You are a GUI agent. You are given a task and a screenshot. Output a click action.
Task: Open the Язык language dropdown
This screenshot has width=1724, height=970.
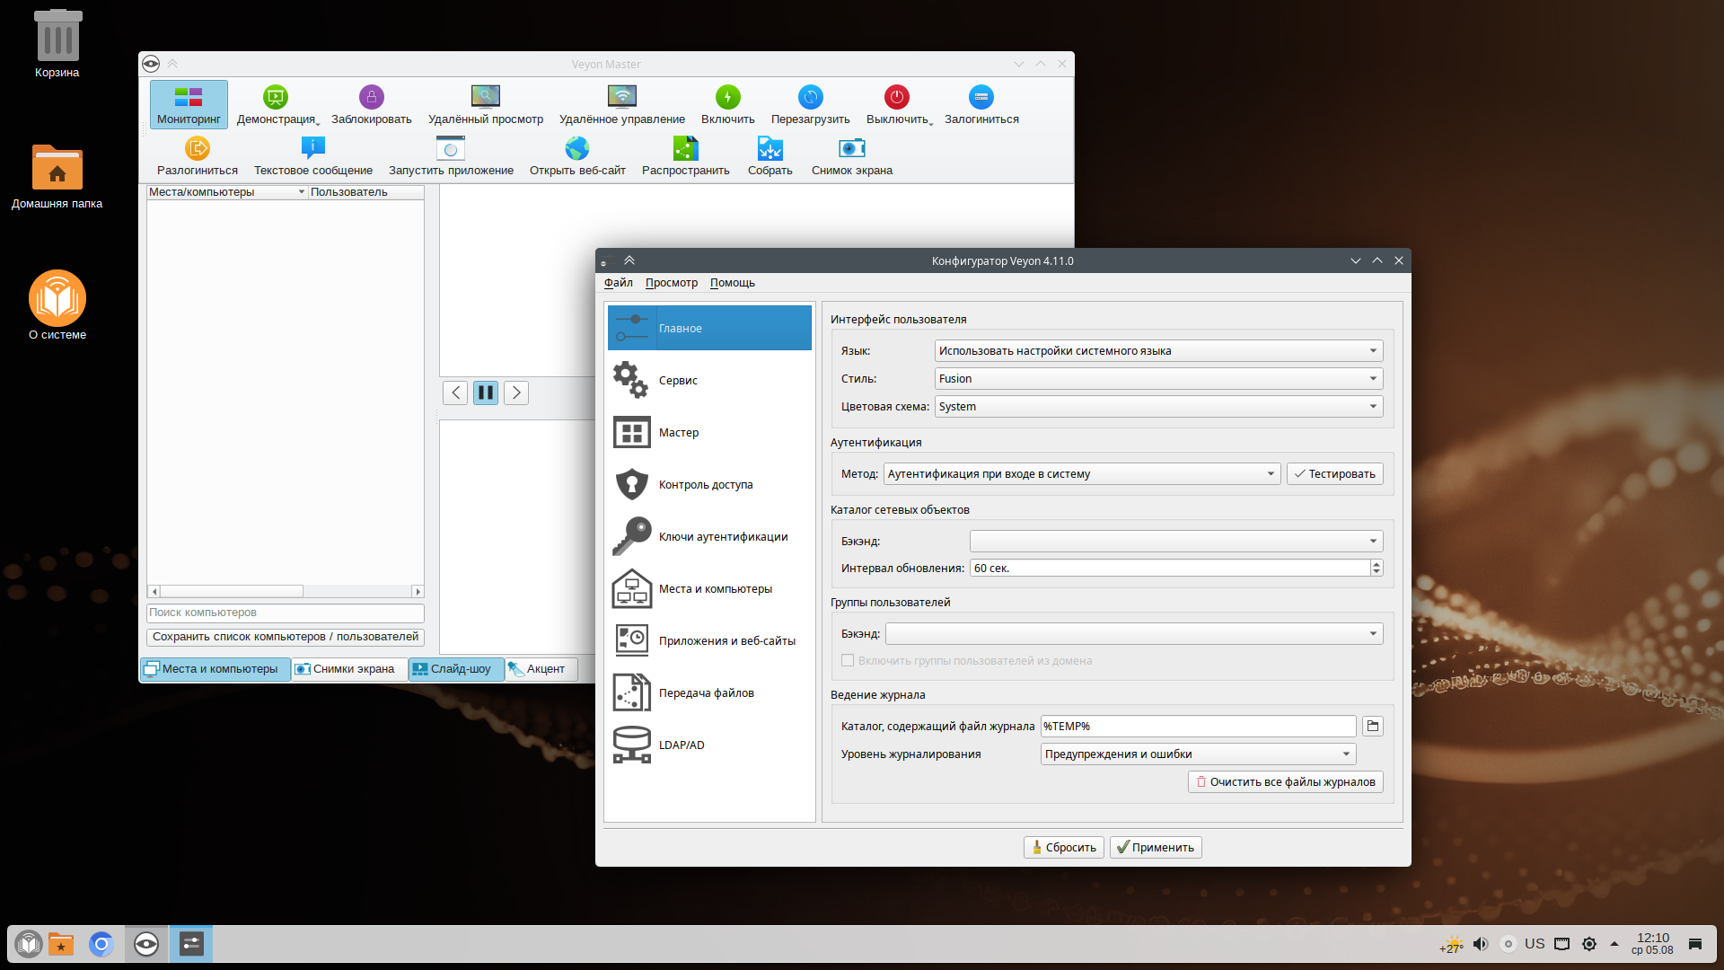pos(1158,351)
